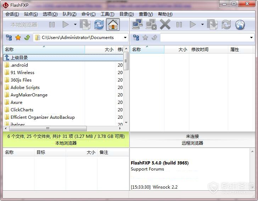Click the local pause transfer icon

[x=52, y=25]
